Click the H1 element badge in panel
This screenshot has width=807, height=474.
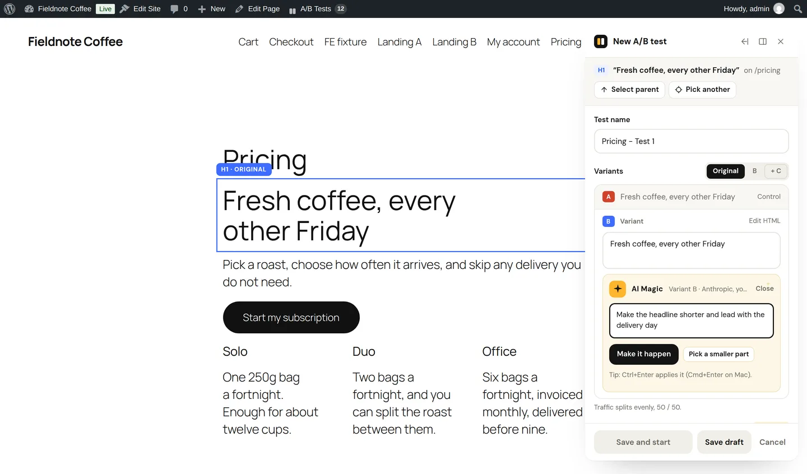click(601, 70)
